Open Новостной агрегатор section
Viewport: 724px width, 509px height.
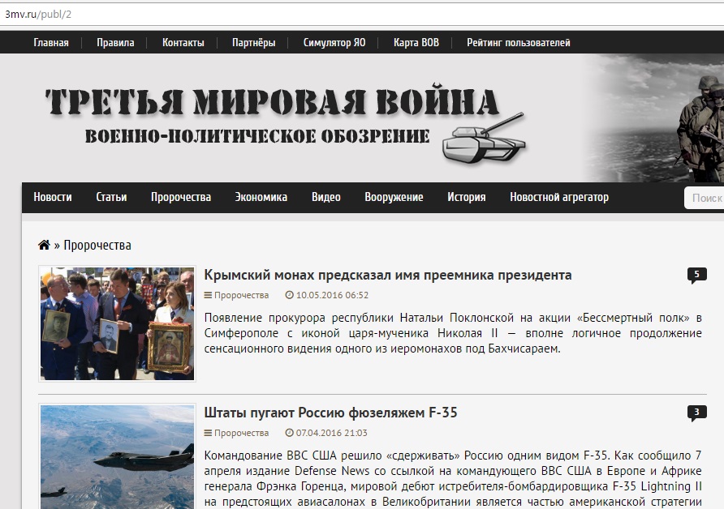pos(559,197)
